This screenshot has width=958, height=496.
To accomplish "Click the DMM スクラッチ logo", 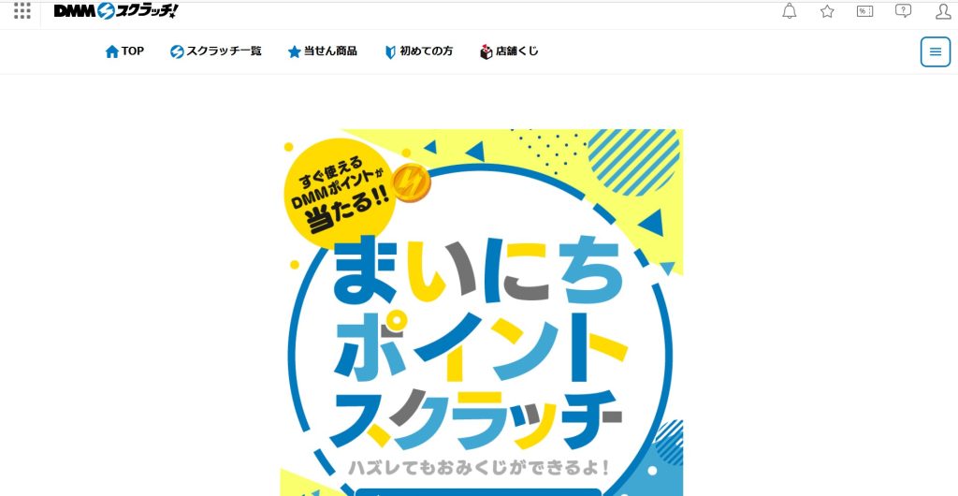I will 116,10.
